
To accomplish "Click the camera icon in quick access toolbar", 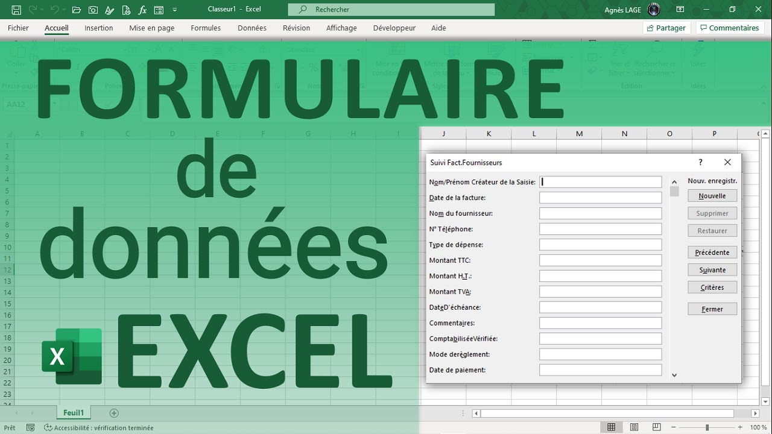I will click(x=93, y=10).
